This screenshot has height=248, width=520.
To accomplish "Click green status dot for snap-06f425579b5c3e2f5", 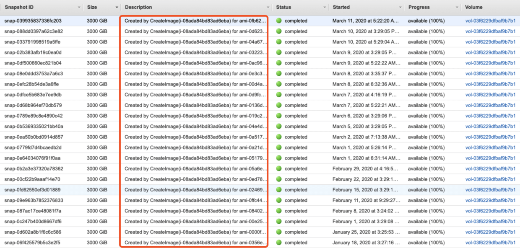I will [x=279, y=243].
